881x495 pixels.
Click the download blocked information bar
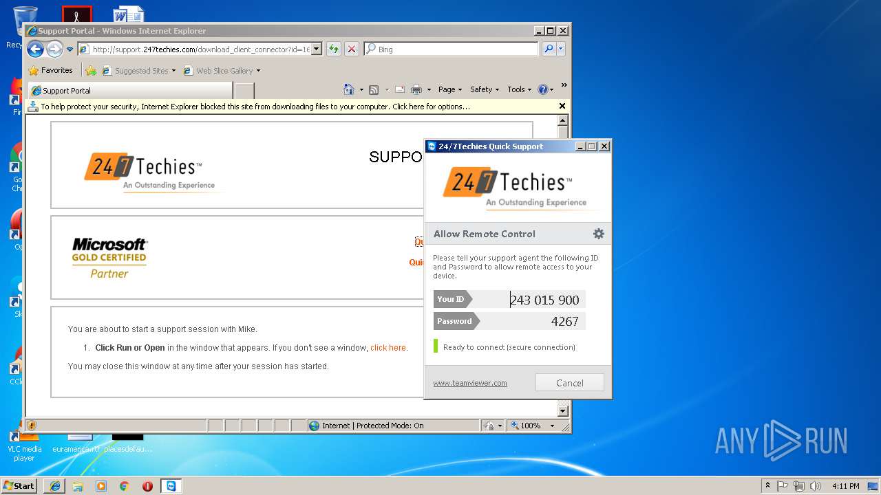click(x=291, y=107)
